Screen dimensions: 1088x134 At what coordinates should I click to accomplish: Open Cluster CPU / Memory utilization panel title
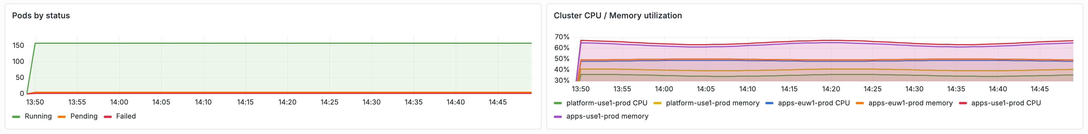point(617,15)
